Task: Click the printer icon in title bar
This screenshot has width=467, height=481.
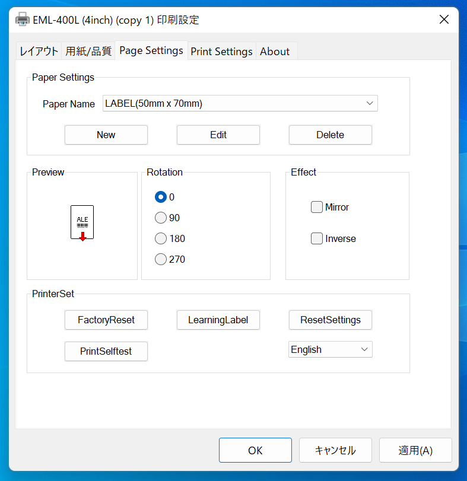Action: pyautogui.click(x=23, y=20)
